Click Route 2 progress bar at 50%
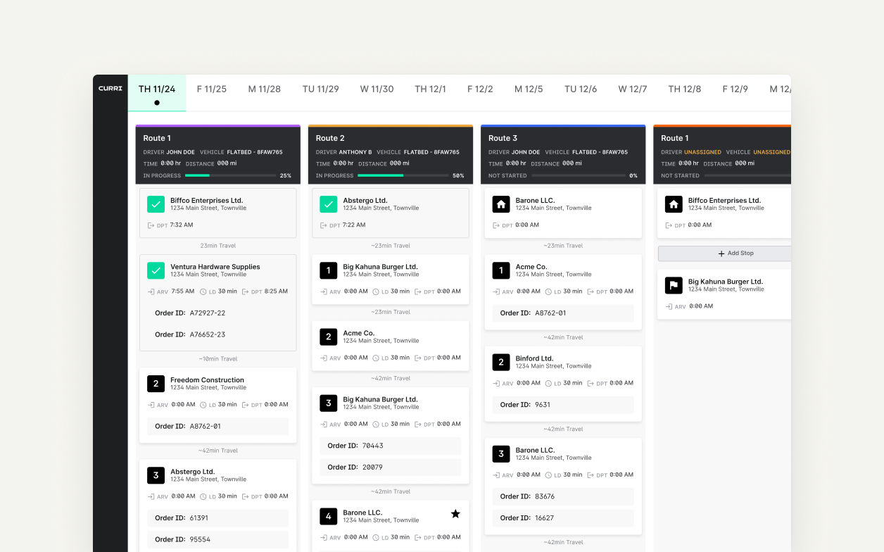Viewport: 884px width, 552px height. tap(401, 175)
